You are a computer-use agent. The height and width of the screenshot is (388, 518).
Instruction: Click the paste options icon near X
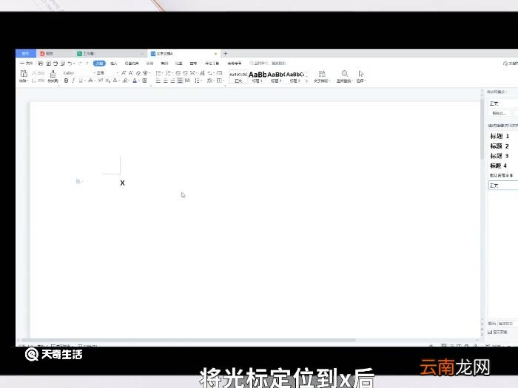click(79, 182)
